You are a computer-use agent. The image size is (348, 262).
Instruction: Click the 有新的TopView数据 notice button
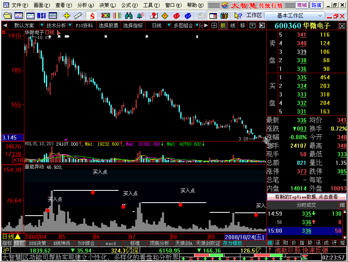(x=306, y=197)
